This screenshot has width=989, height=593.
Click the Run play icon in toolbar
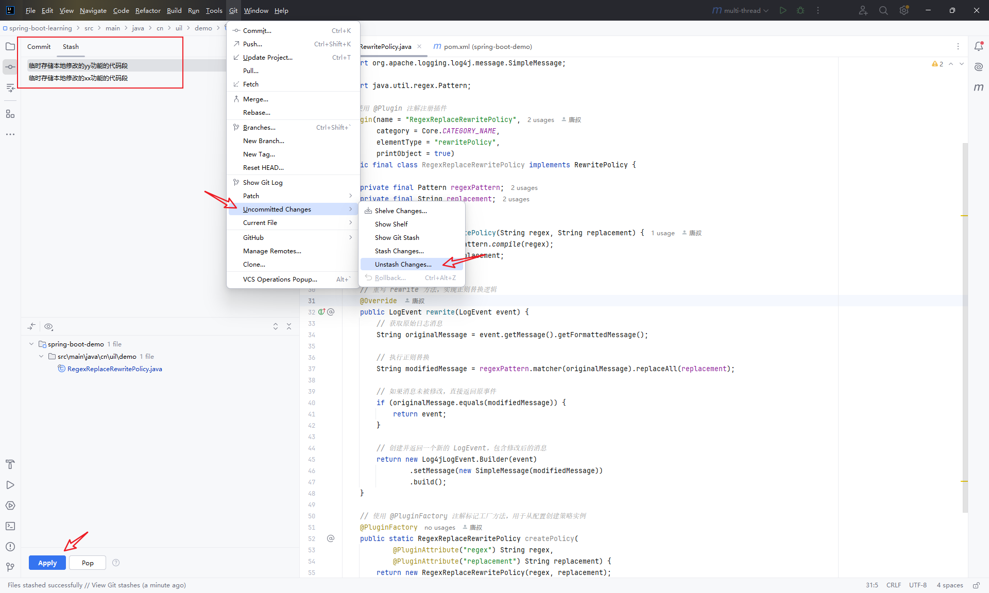tap(783, 10)
